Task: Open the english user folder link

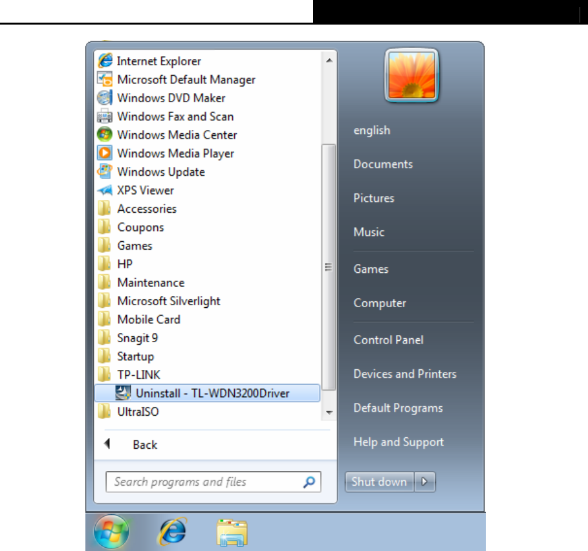Action: [372, 130]
